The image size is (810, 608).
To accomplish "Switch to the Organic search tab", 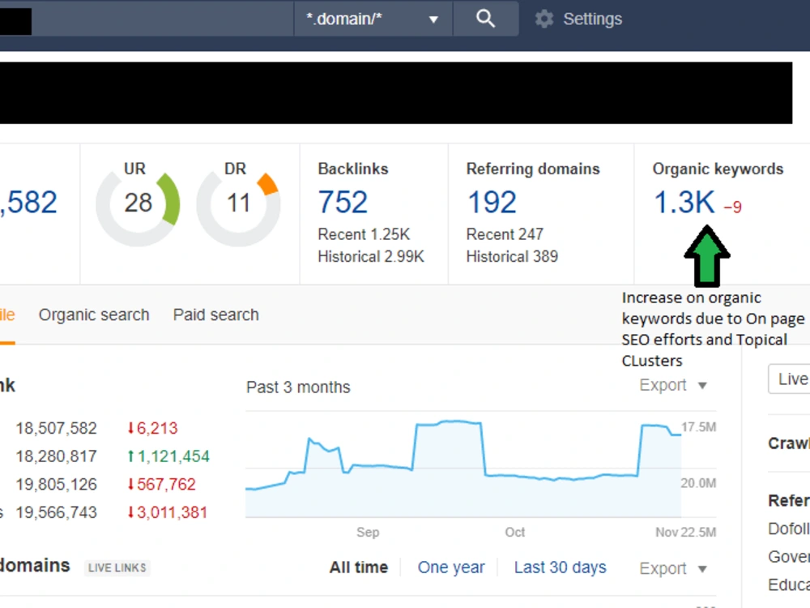I will (94, 315).
